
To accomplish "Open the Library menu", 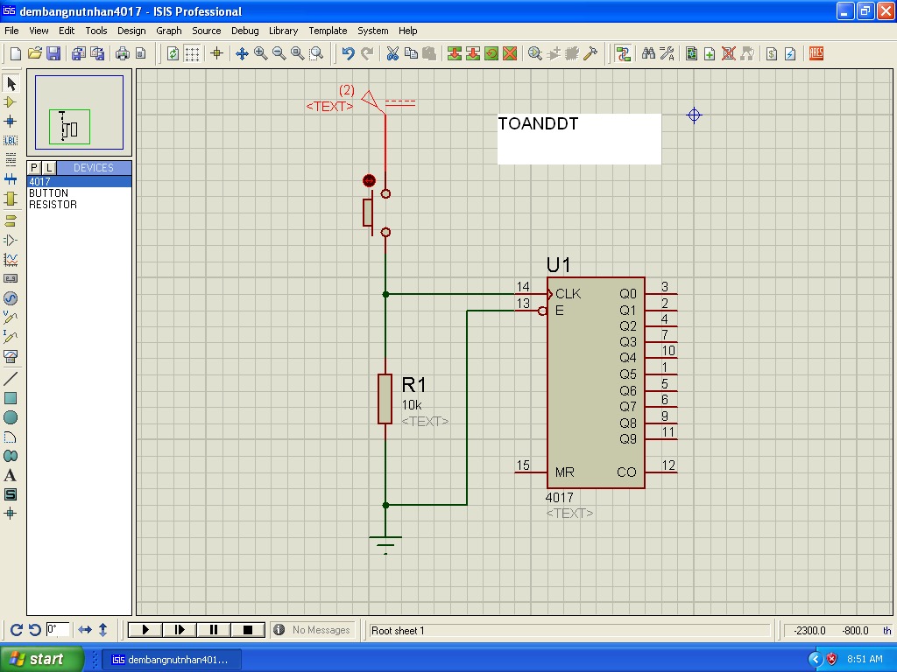I will click(x=283, y=31).
